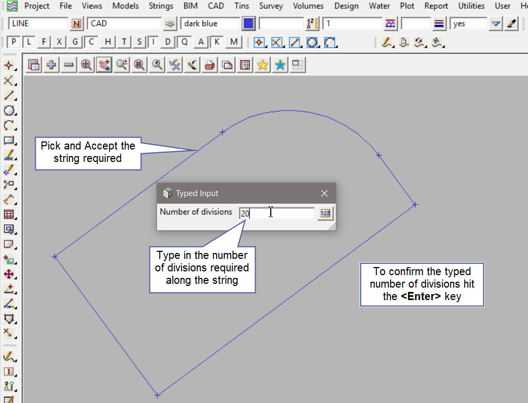Click the CAD table tool icon
This screenshot has width=528, height=403.
tap(9, 214)
